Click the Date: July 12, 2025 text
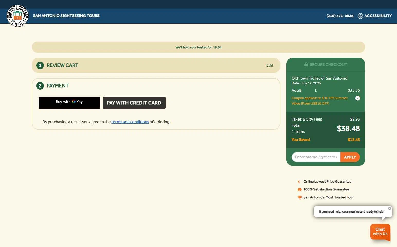 pyautogui.click(x=306, y=83)
